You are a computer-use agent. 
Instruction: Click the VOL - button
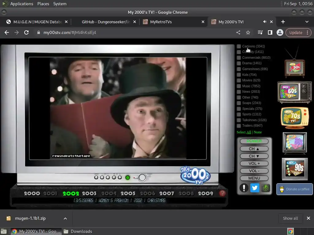point(254,171)
